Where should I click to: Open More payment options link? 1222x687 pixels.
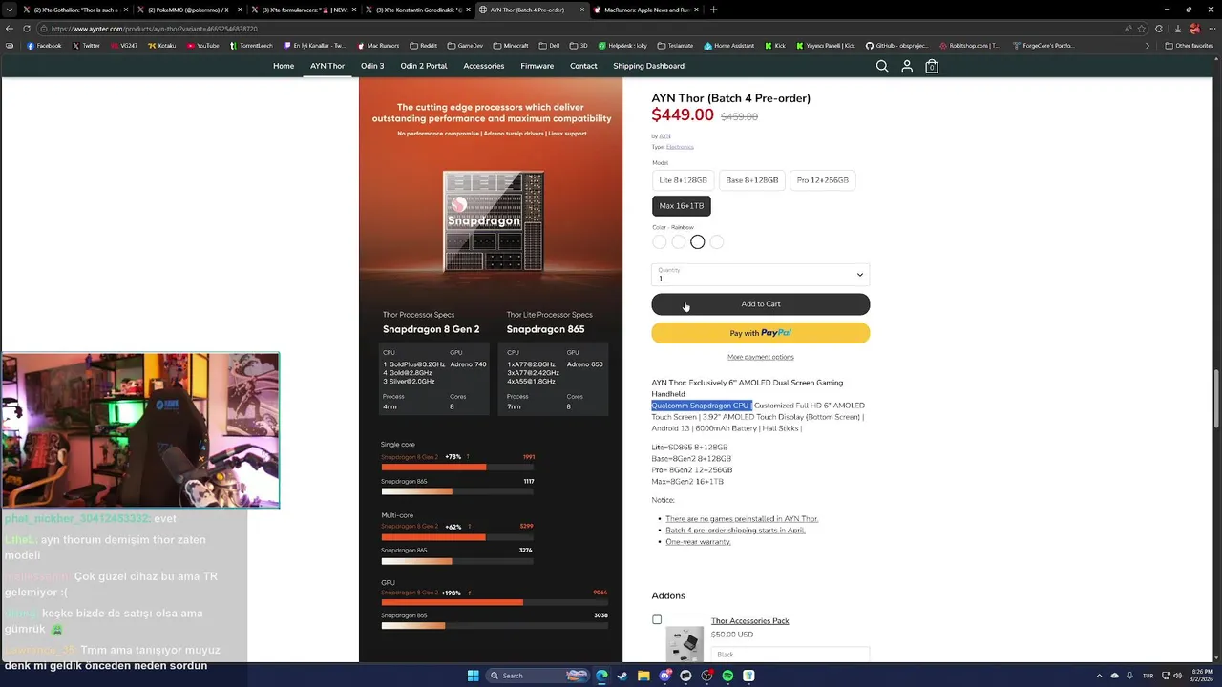click(x=761, y=357)
